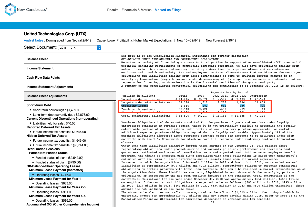The height and width of the screenshot is (207, 308).
Task: Select Operating leases : $683.00 item
Action: [54, 183]
